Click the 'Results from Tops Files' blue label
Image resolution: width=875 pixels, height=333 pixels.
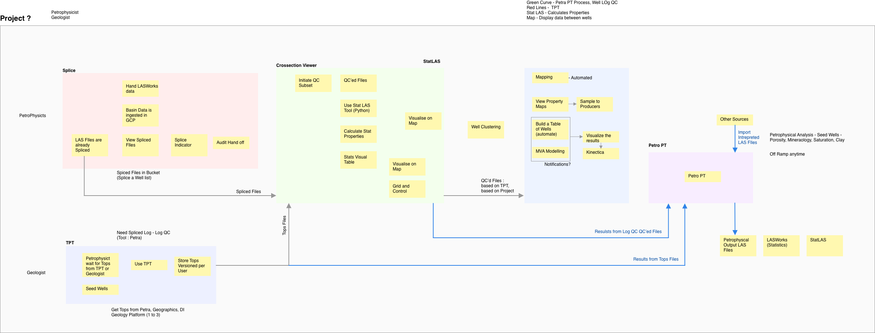(656, 259)
